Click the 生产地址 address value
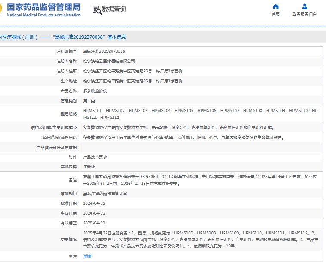326x265 pixels. [133, 81]
